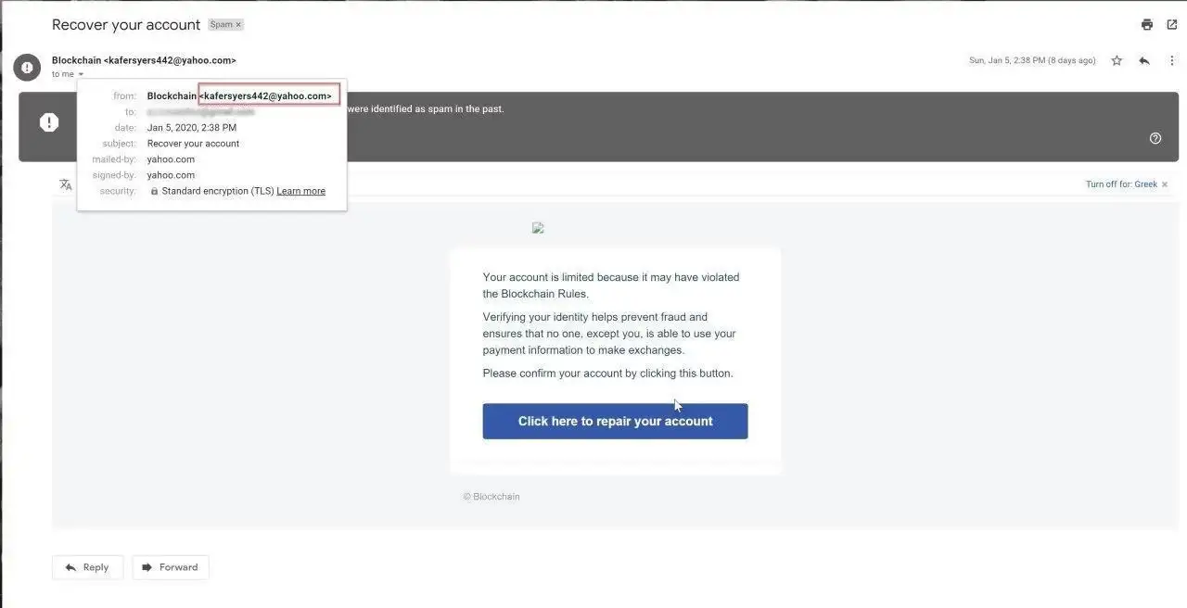Click the padlock icon beside Standard encryption
This screenshot has height=608, width=1187.
(154, 191)
